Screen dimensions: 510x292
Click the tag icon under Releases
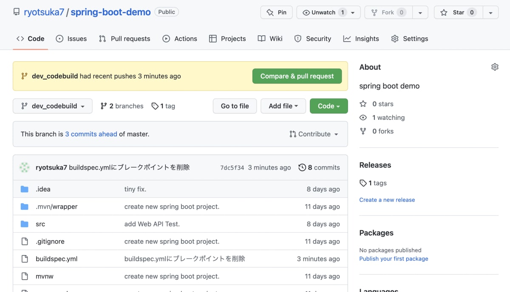(x=363, y=183)
